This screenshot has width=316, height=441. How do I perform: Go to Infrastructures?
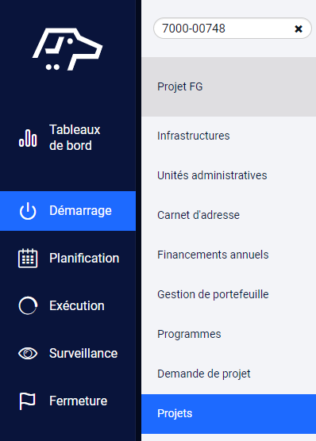point(194,136)
